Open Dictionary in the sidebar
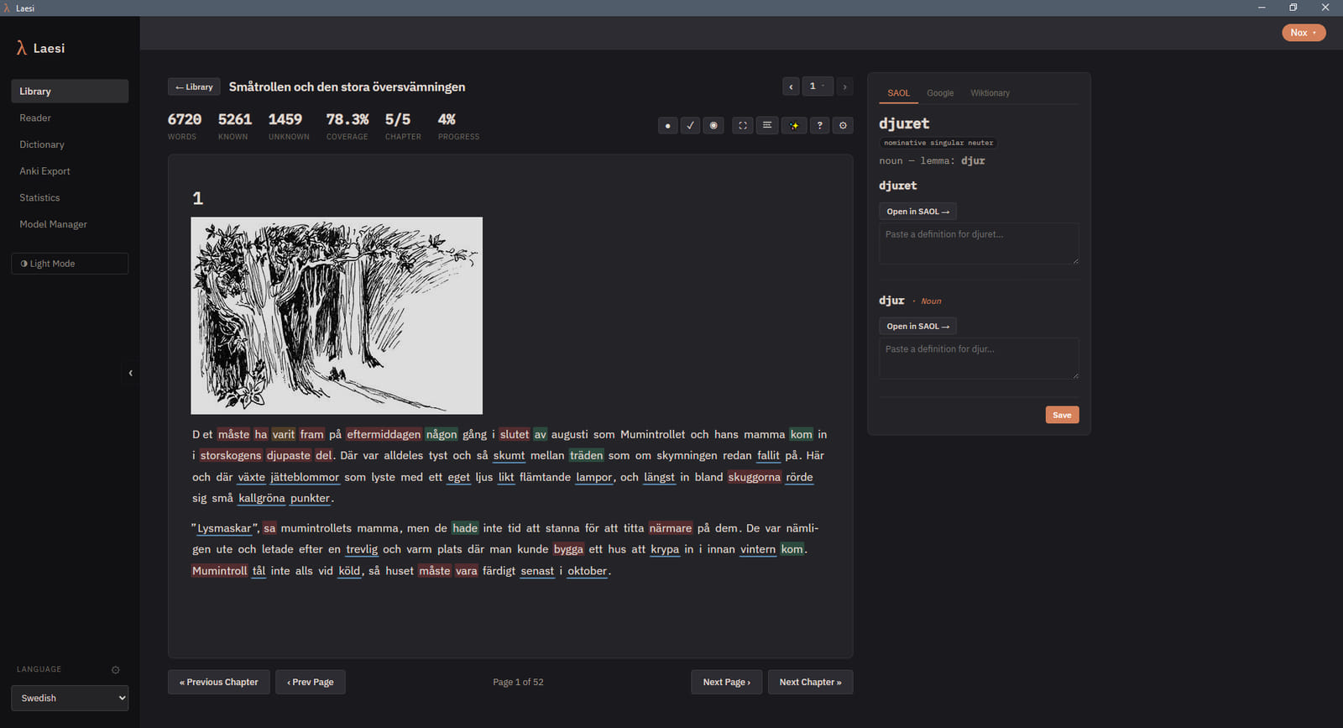This screenshot has width=1343, height=728. coord(70,144)
